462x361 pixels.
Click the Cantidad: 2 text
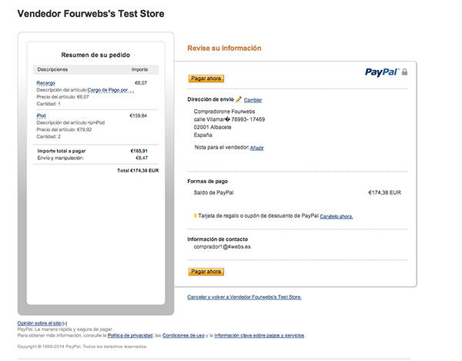pos(49,137)
